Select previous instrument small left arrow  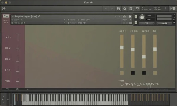pyautogui.click(x=116, y=16)
